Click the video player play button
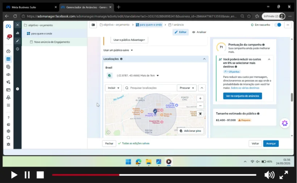 [14, 175]
